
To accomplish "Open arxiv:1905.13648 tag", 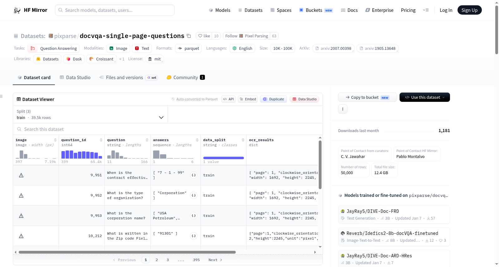I will (377, 48).
